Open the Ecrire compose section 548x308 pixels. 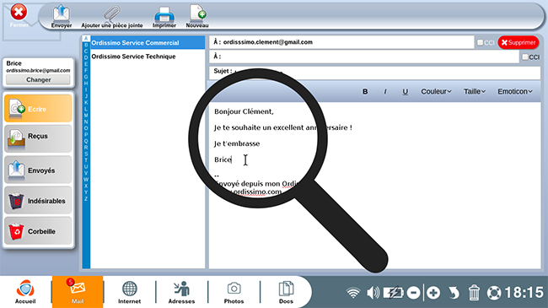click(x=38, y=109)
